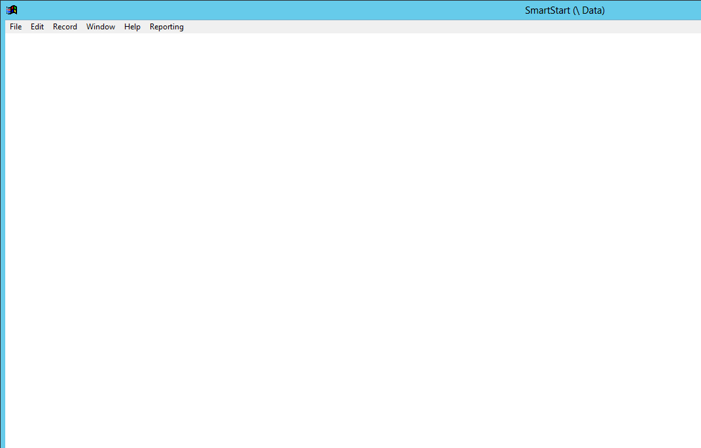Screen dimensions: 701x448
Task: Expand the Reporting dropdown options
Action: point(167,27)
